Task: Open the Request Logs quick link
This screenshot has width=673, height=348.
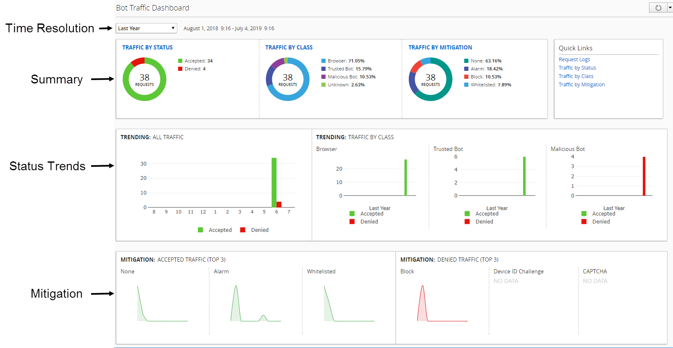Action: tap(574, 60)
